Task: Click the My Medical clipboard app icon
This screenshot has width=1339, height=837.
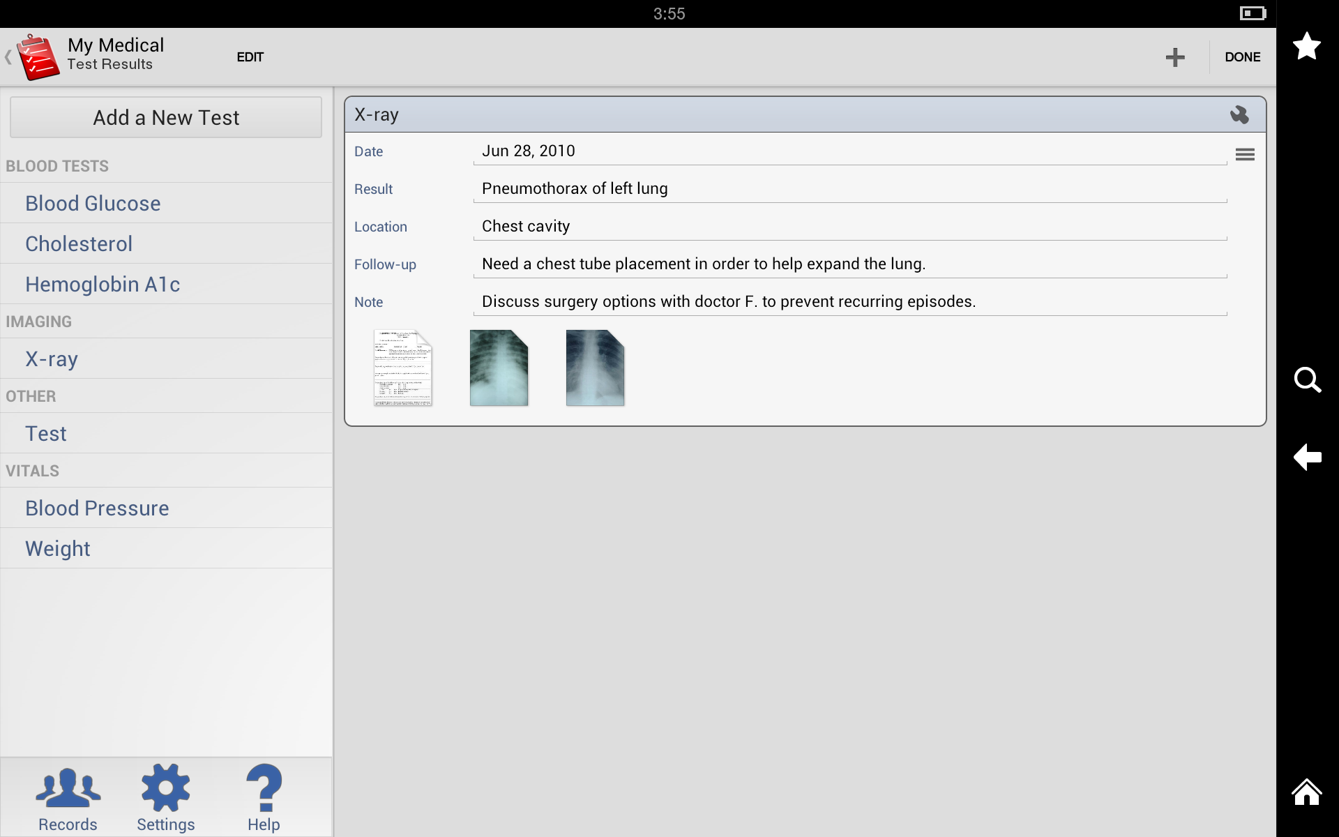Action: coord(38,57)
